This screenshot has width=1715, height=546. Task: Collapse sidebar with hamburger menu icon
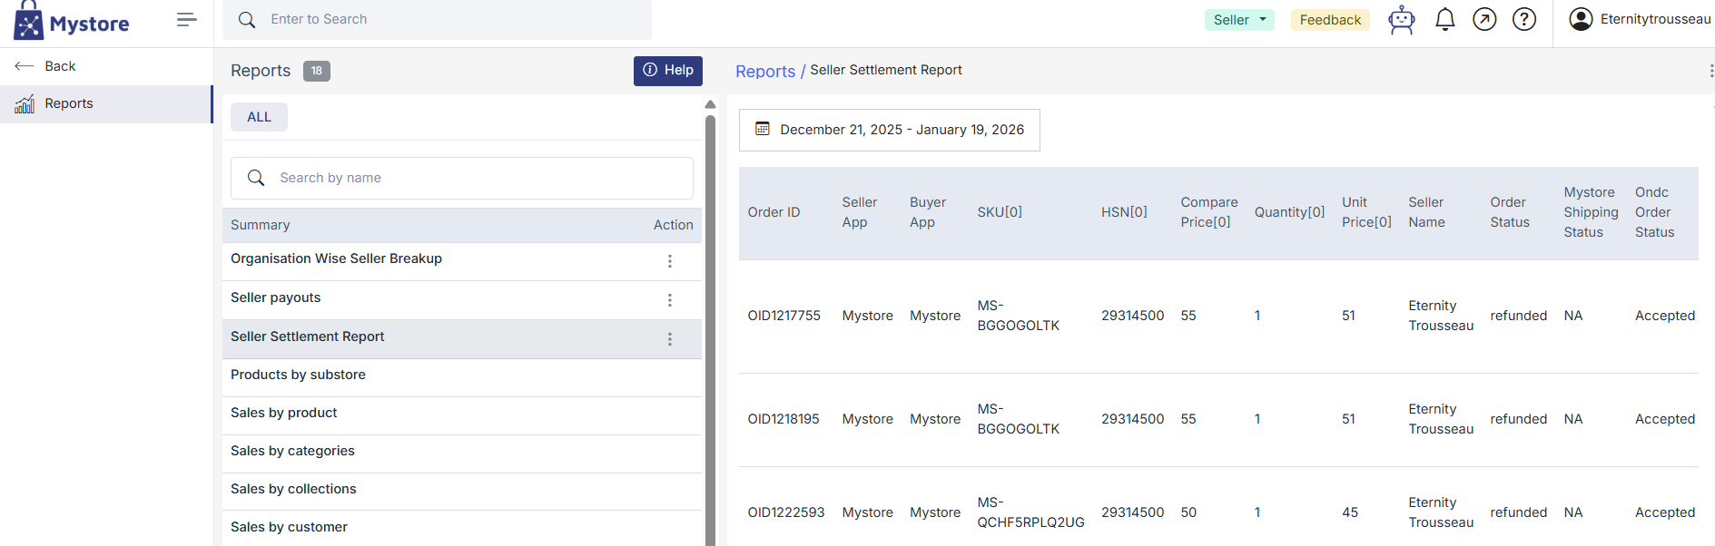click(x=187, y=20)
